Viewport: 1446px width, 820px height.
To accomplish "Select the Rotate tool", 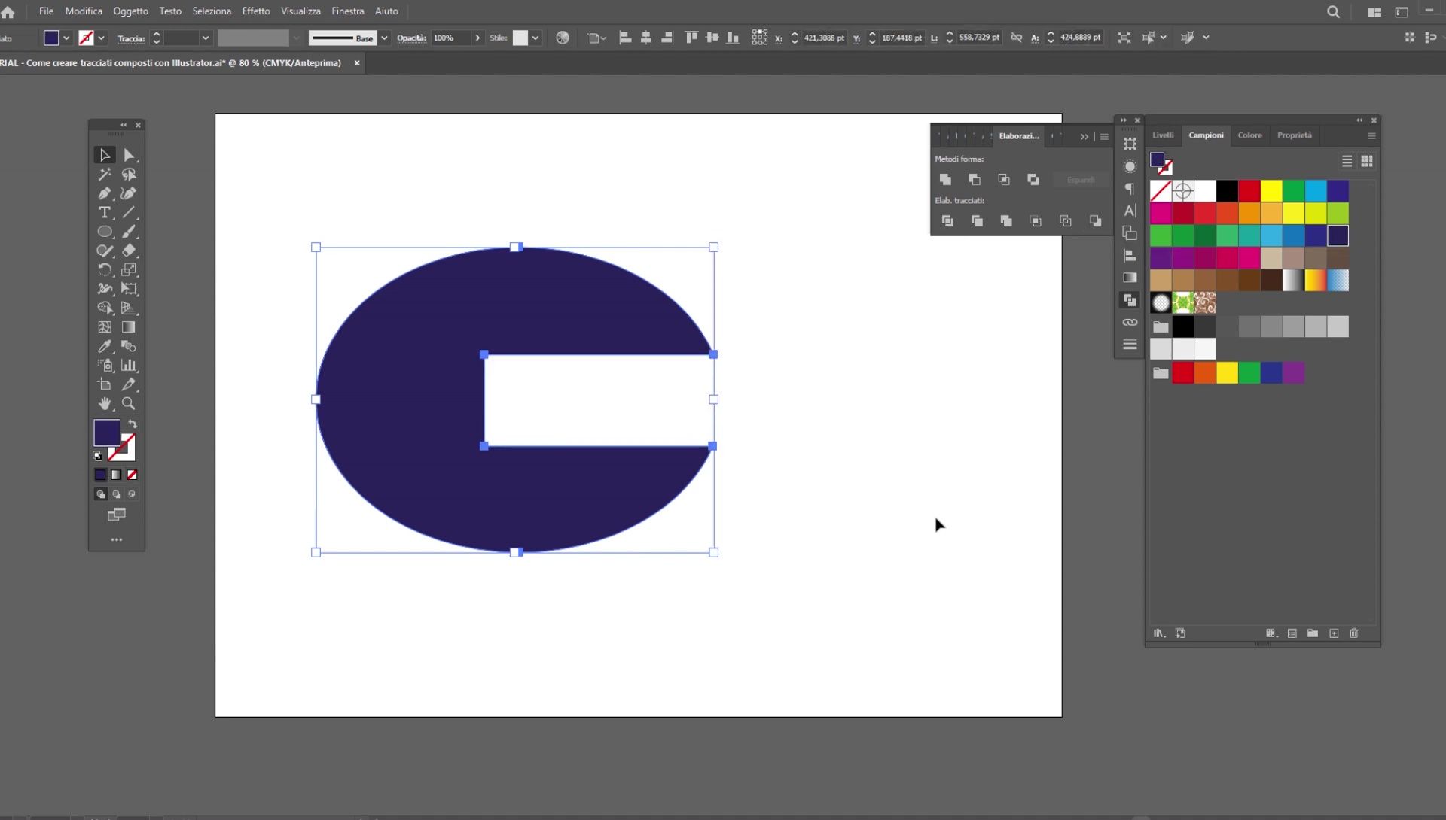I will pos(105,269).
